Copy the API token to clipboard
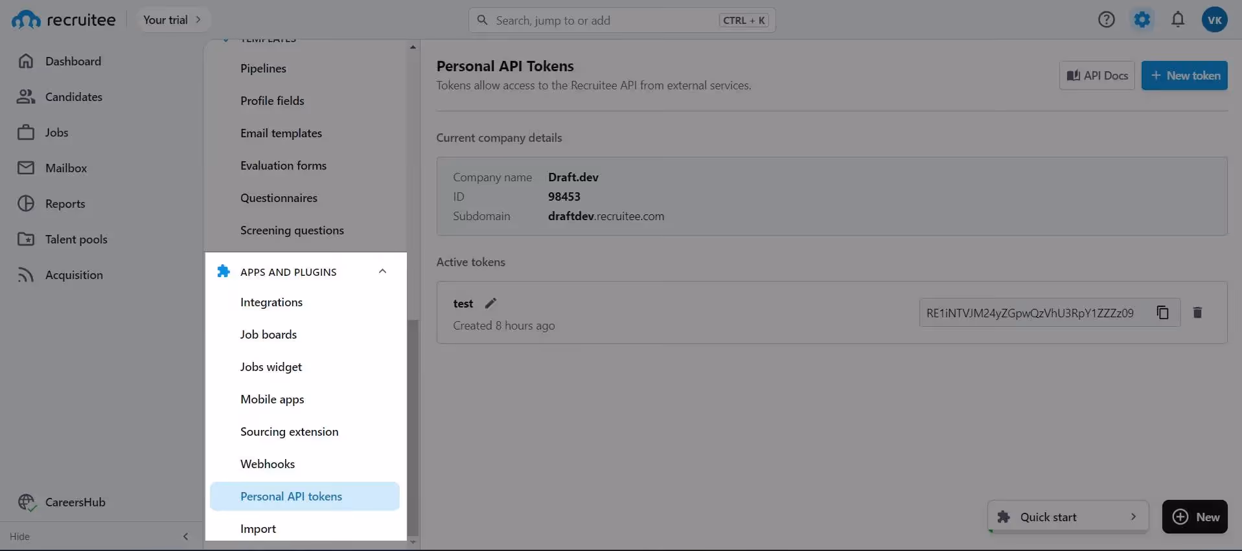The image size is (1242, 551). pyautogui.click(x=1163, y=313)
